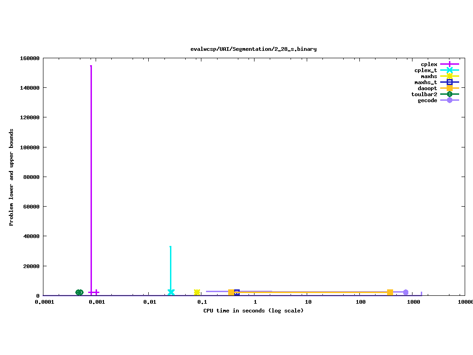Click the cplex_t legend cross marker
Screen dimensions: 473x355
point(449,70)
